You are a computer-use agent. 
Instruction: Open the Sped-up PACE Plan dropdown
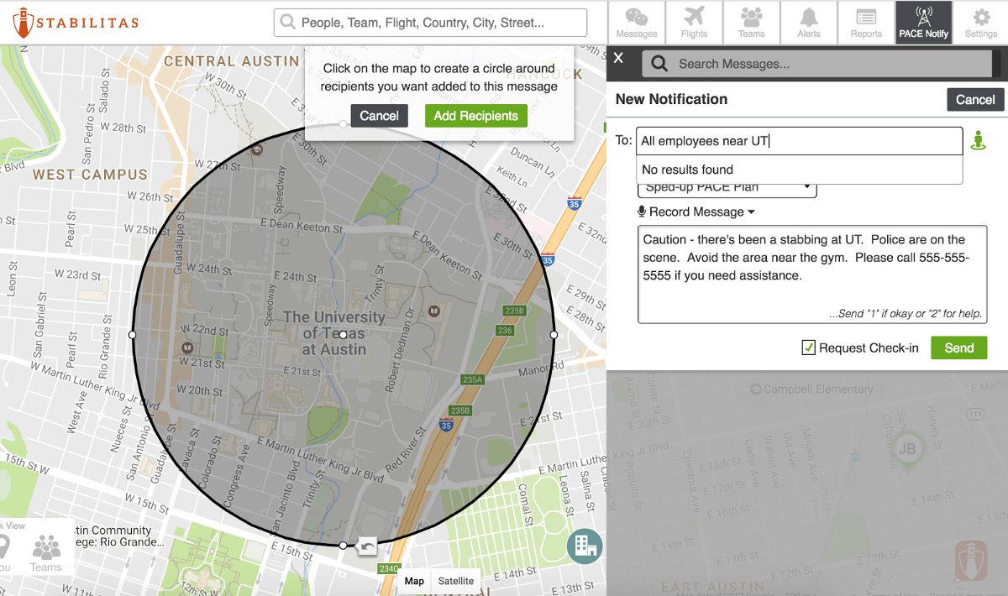[x=727, y=189]
